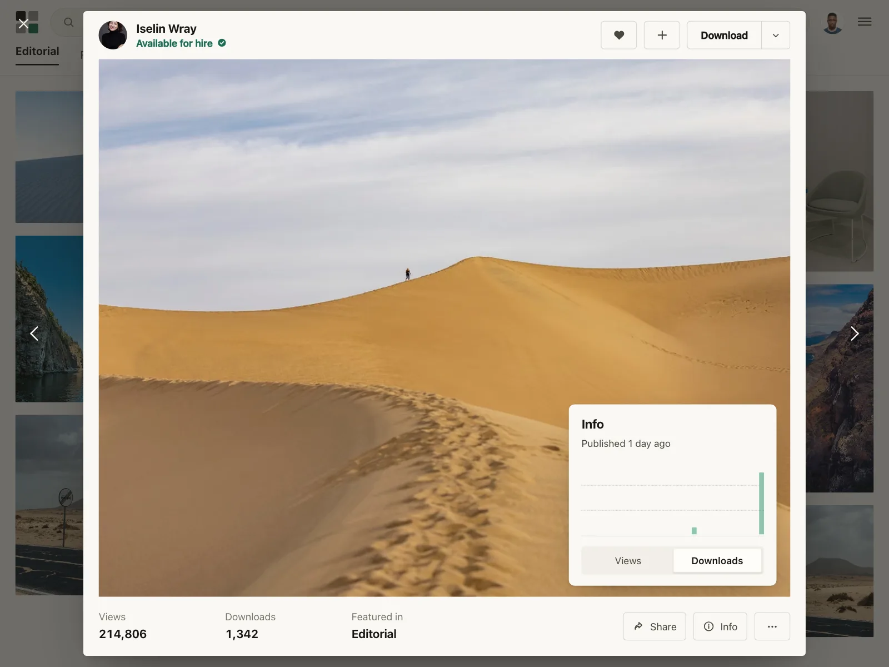889x667 pixels.
Task: Open Iselin Wray's profile avatar
Action: pyautogui.click(x=113, y=35)
